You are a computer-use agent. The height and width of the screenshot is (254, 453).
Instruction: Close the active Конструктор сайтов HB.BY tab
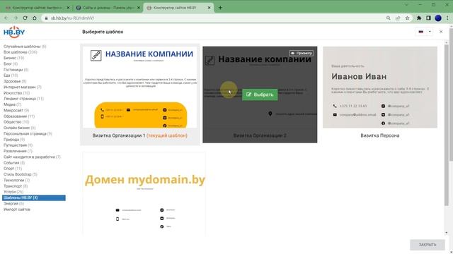(x=210, y=8)
